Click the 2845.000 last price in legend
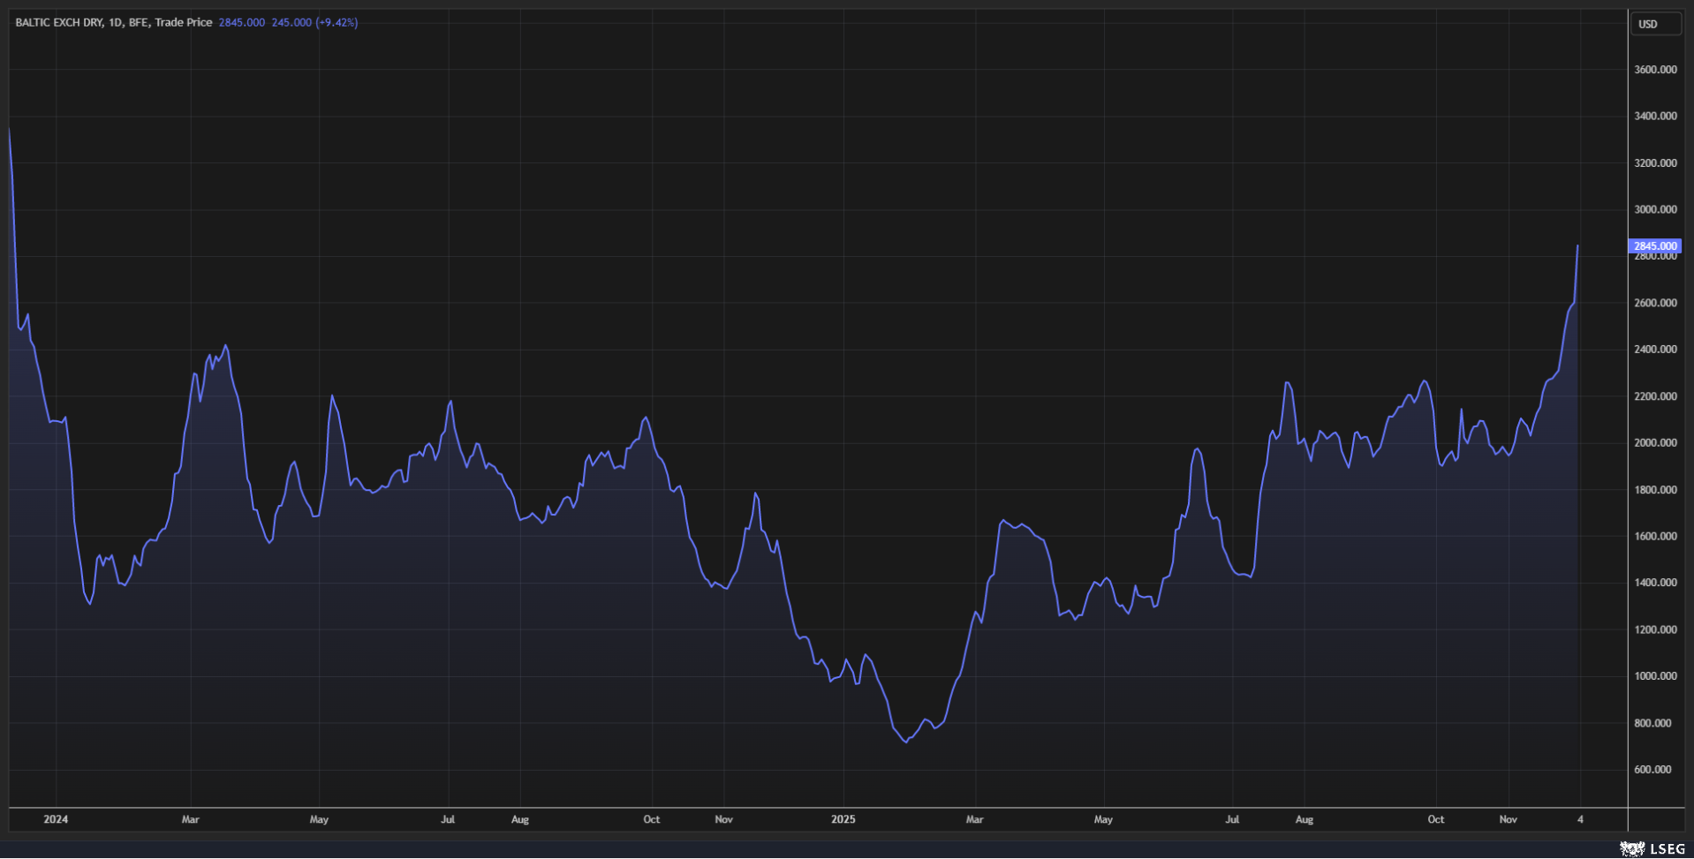The image size is (1694, 859). coord(241,22)
